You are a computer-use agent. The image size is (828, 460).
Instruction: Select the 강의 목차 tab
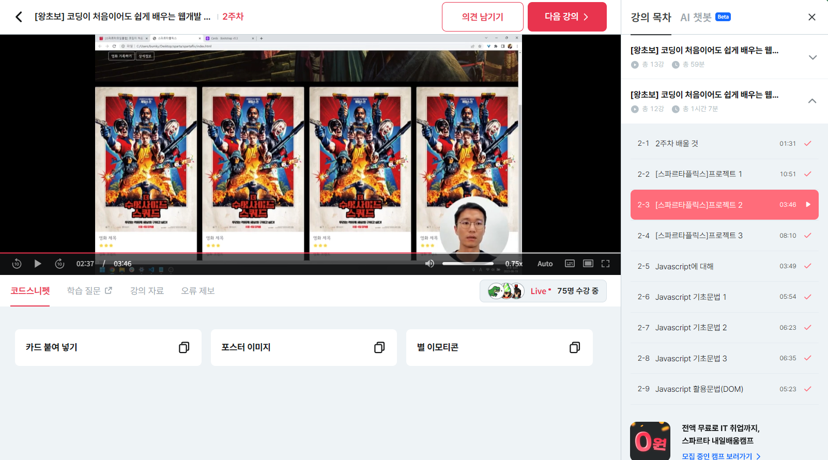651,17
